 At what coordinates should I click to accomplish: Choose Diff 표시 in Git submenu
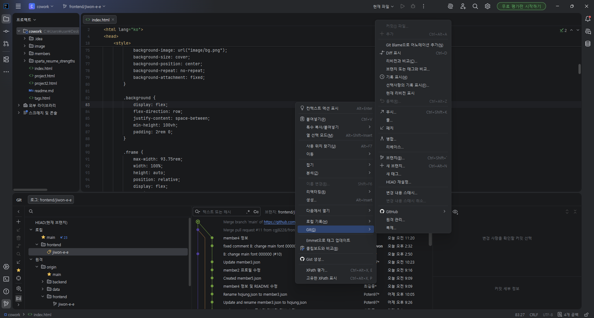413,53
